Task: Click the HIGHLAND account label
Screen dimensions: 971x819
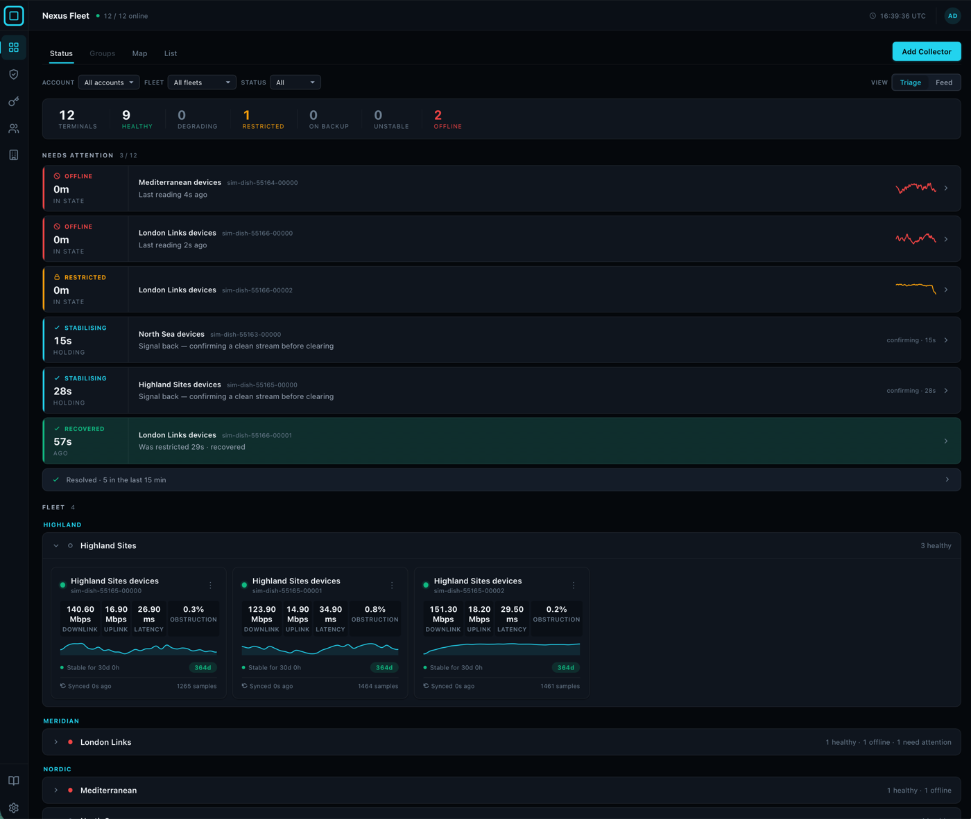Action: click(62, 525)
